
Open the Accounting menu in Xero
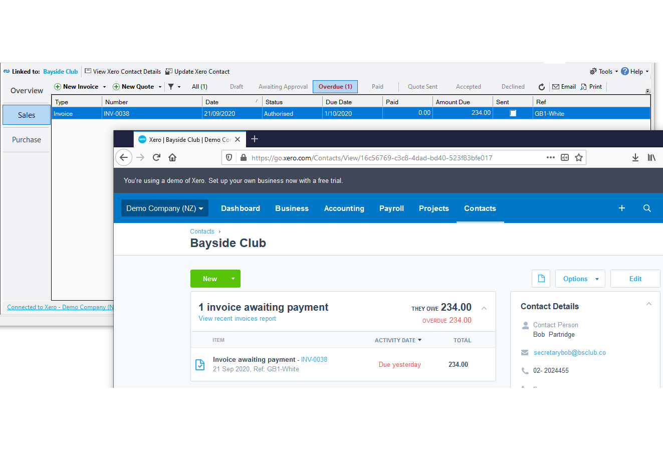344,208
